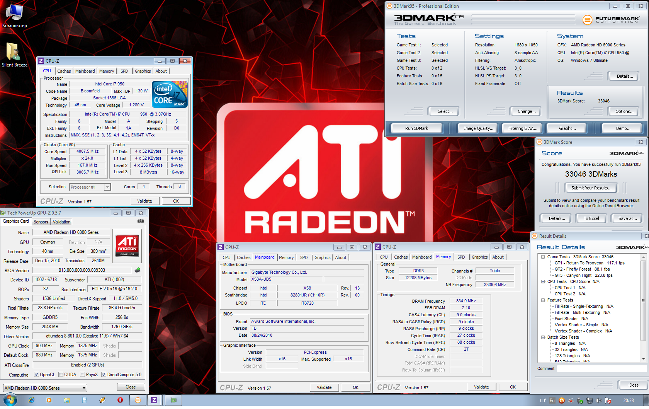Toggle the OpenCL checkbox in GPU-Z
649x409 pixels.
click(x=36, y=374)
